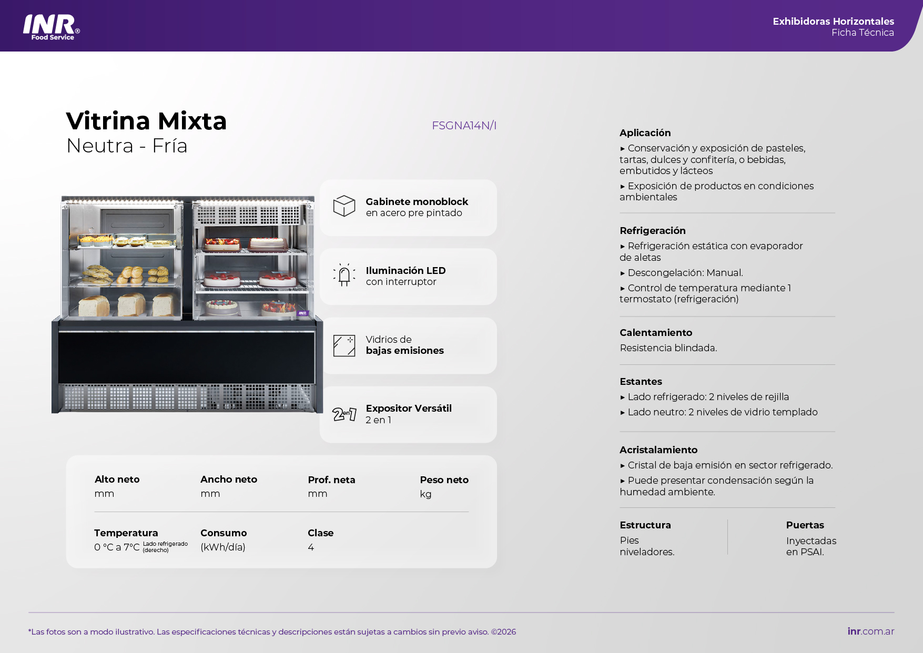Click the Ficha Técnica header label

point(863,33)
